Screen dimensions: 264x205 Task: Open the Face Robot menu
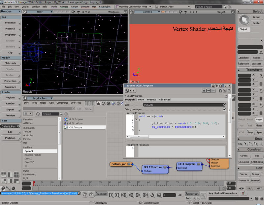click(x=105, y=7)
